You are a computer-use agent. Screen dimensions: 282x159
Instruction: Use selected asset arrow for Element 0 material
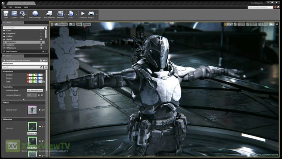pos(40,127)
